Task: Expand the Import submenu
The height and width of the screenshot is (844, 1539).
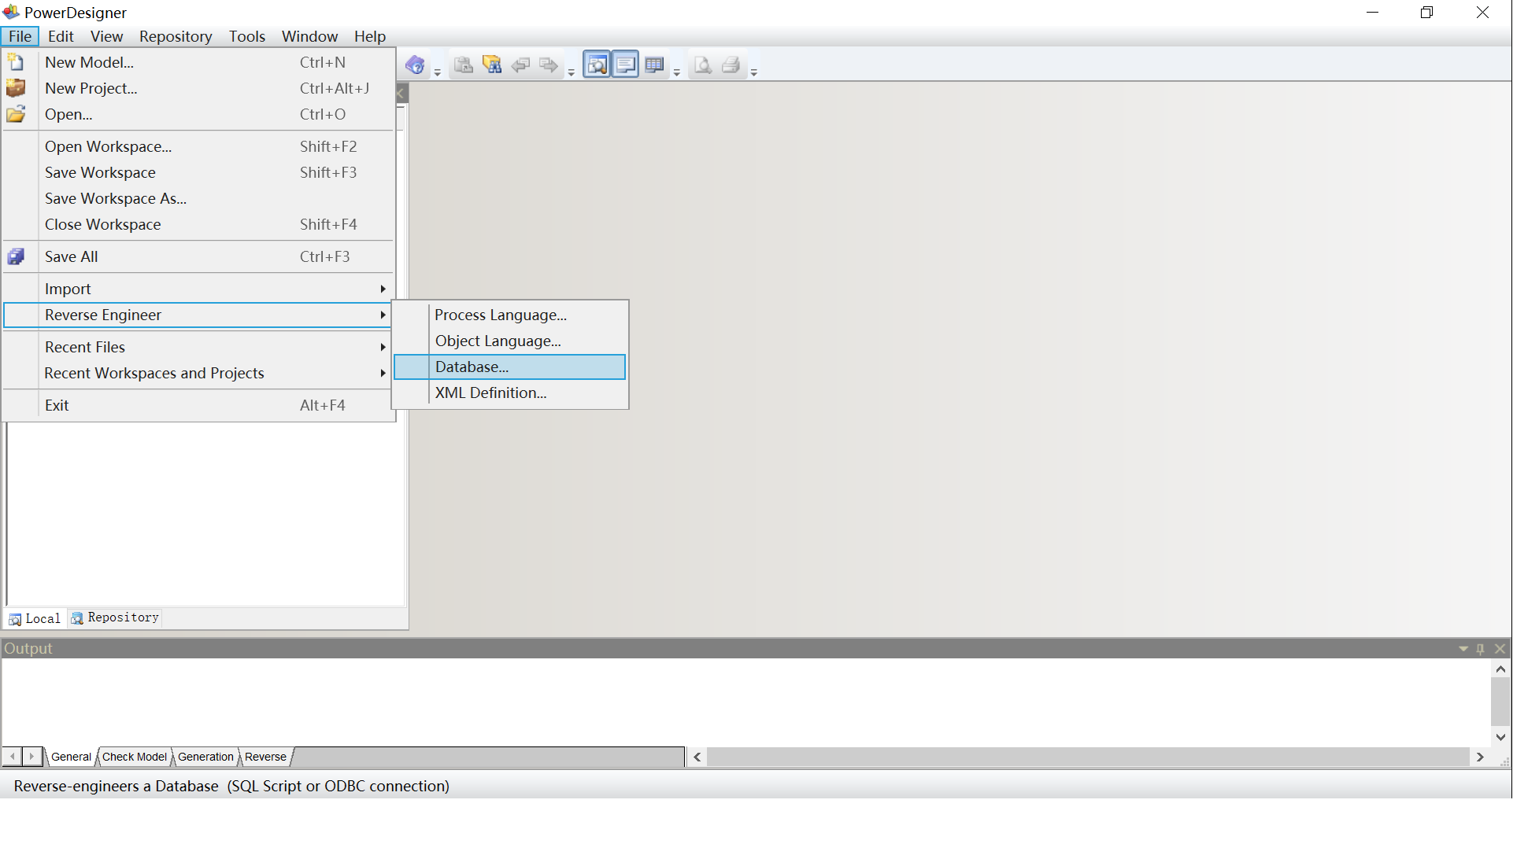Action: pyautogui.click(x=198, y=289)
